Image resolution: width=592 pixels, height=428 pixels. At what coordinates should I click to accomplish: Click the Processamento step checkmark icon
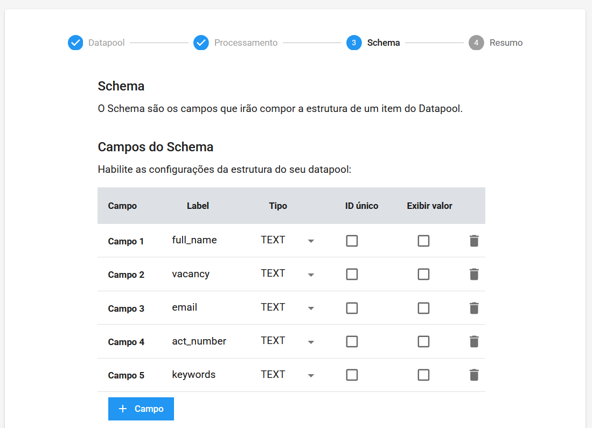tap(201, 43)
